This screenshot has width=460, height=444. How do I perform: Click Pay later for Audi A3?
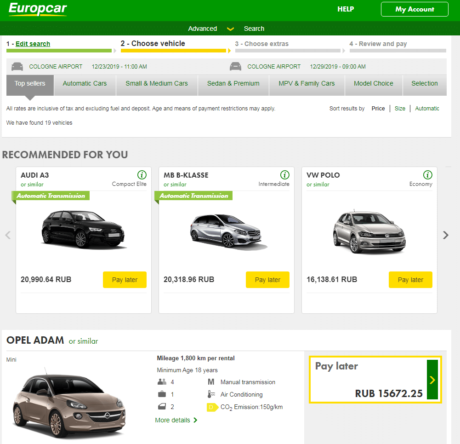tap(125, 280)
